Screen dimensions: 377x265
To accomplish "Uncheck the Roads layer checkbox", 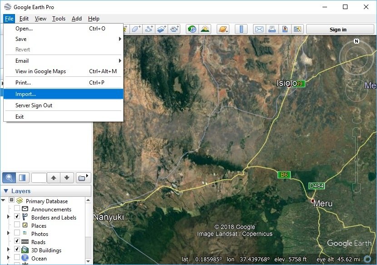I will pyautogui.click(x=17, y=241).
